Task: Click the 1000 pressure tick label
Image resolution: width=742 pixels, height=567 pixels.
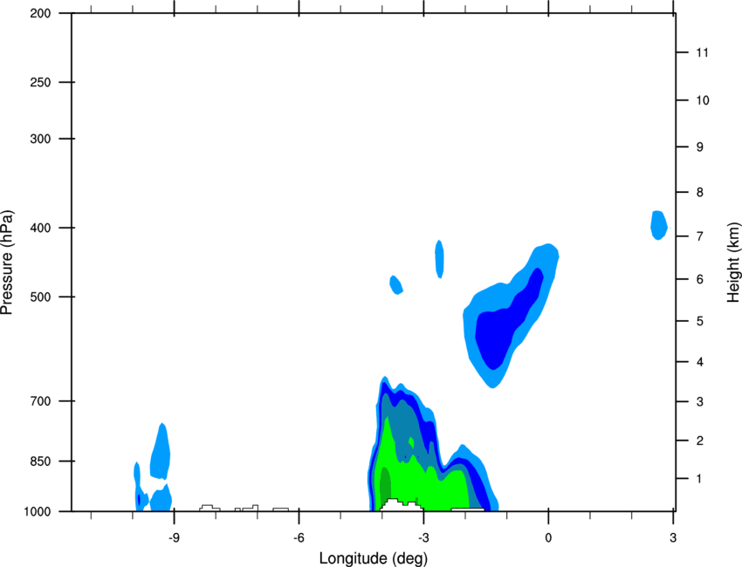Action: point(38,512)
